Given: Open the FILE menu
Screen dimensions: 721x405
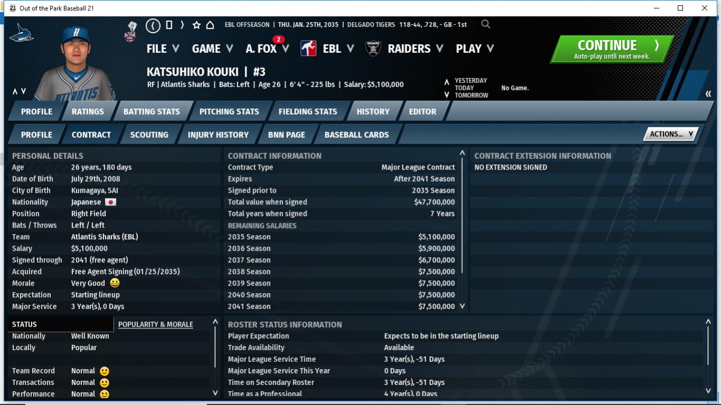Looking at the screenshot, I should coord(163,49).
